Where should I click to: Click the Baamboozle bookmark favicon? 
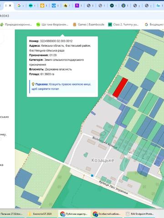click(75, 25)
